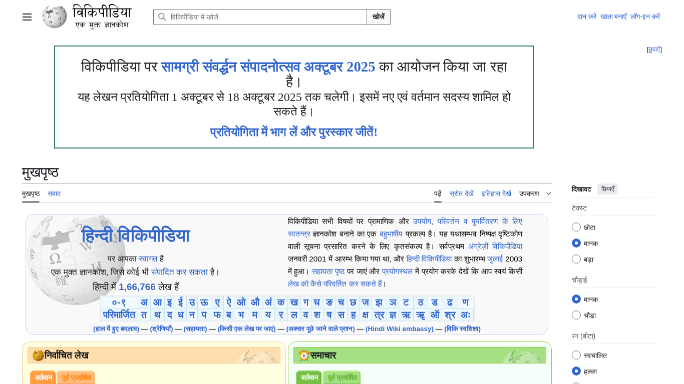This screenshot has height=384, width=684.
Task: Open the विकि स्वशिक्षा link
Action: 463,328
